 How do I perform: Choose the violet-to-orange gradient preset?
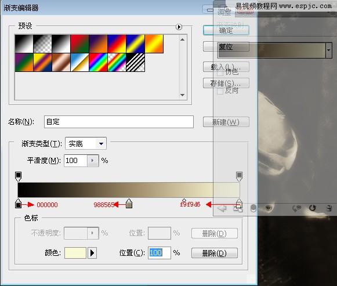[98, 44]
